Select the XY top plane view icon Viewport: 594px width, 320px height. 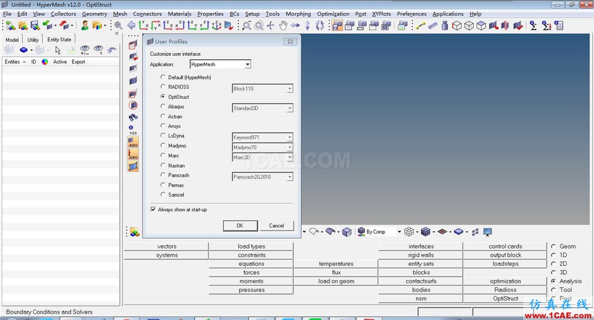tap(144, 26)
